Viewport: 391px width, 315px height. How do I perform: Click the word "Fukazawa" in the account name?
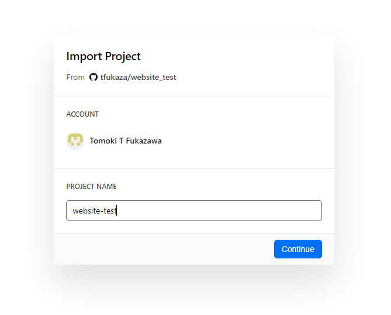coord(144,141)
